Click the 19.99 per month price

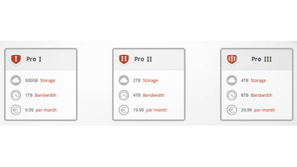click(x=150, y=110)
